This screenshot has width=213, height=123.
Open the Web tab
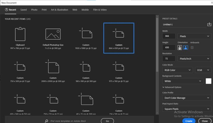75,10
